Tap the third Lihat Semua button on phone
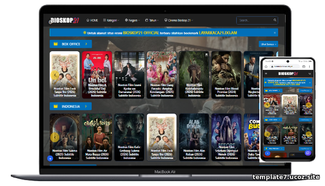Image resolution: width=325 pixels, height=186 pixels. coord(305,149)
